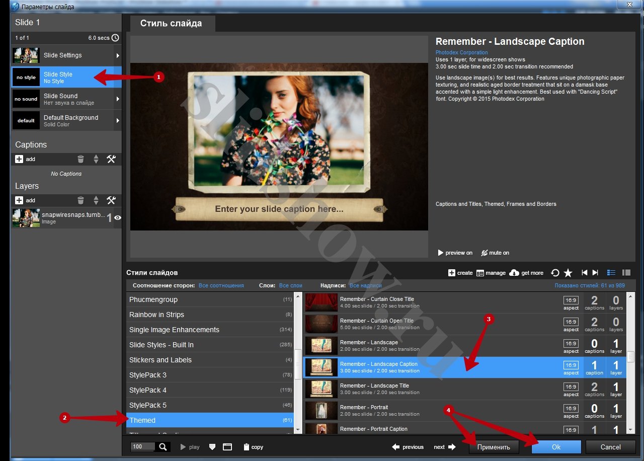Click the zoom value field showing 100

click(143, 447)
